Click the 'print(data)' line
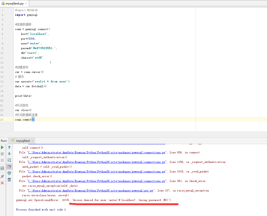This screenshot has height=216, width=267. (x=23, y=96)
